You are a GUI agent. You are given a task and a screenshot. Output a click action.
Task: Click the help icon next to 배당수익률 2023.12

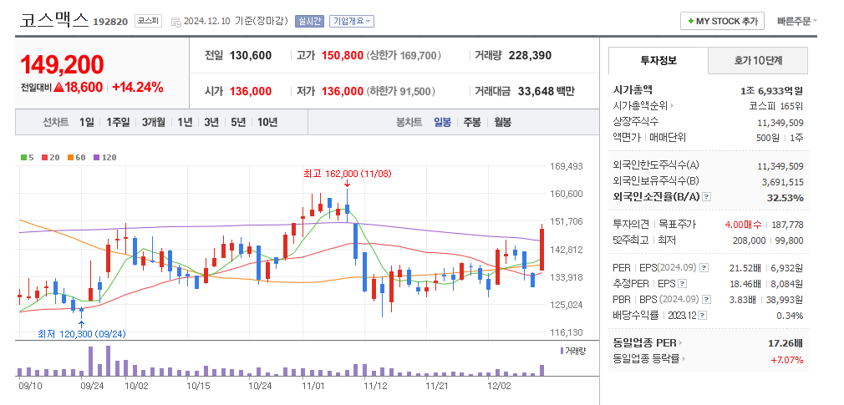[703, 316]
